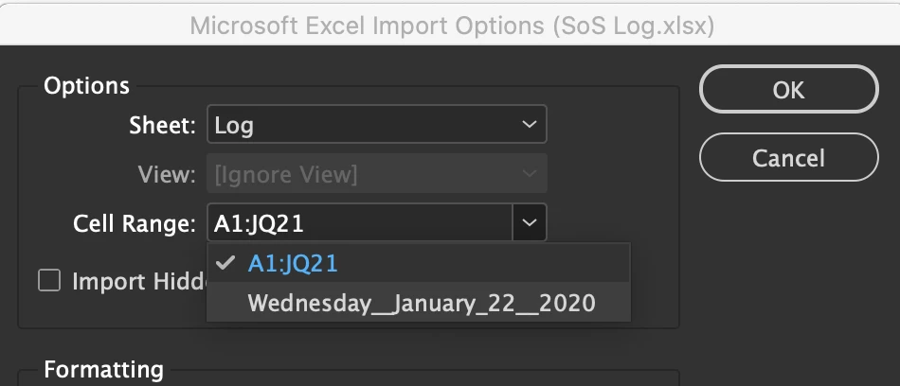Click the Sheet dropdown chevron arrow

tap(529, 125)
